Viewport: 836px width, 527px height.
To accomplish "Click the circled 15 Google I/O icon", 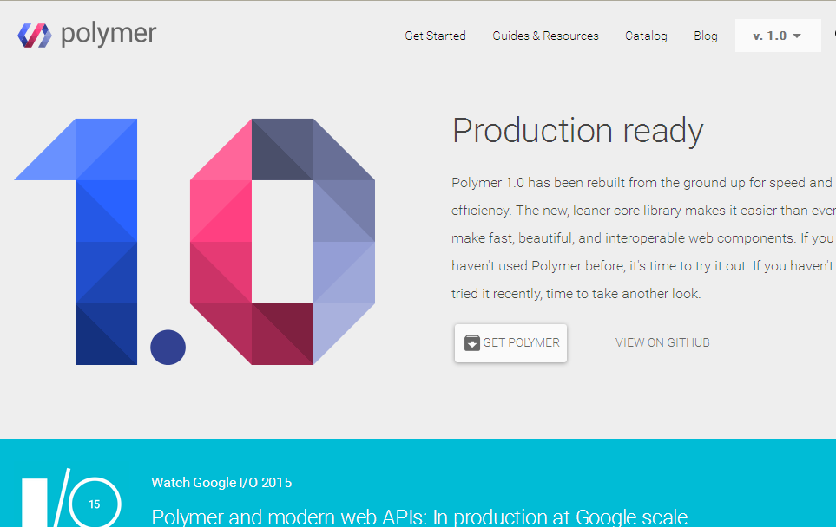I will 95,504.
